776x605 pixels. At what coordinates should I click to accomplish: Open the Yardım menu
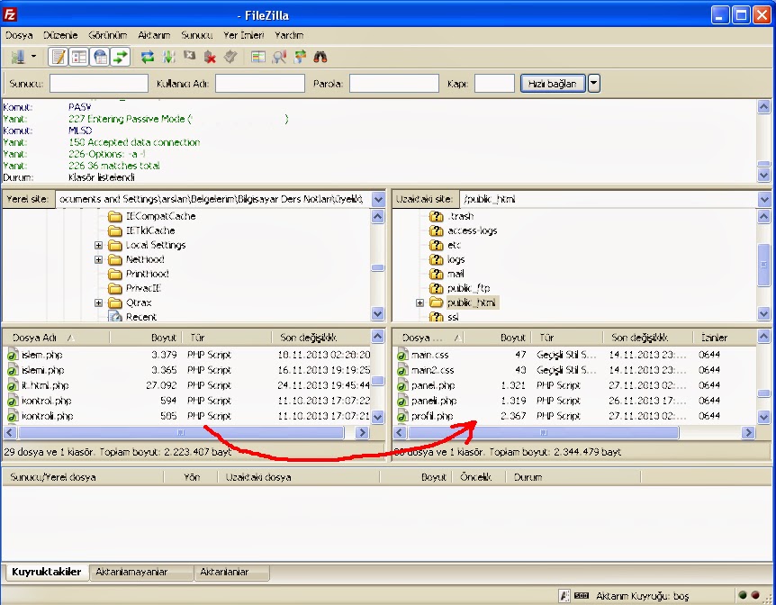289,35
